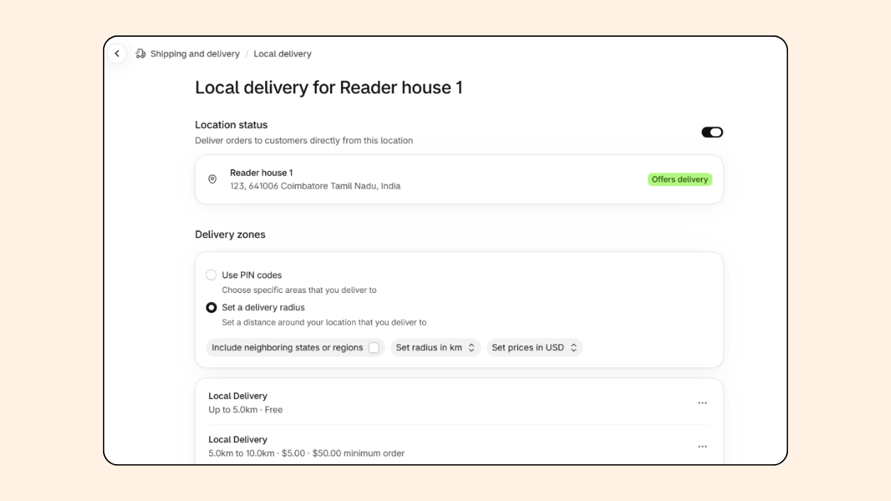Go to Shipping and delivery breadcrumb
The height and width of the screenshot is (501, 891).
coord(195,54)
